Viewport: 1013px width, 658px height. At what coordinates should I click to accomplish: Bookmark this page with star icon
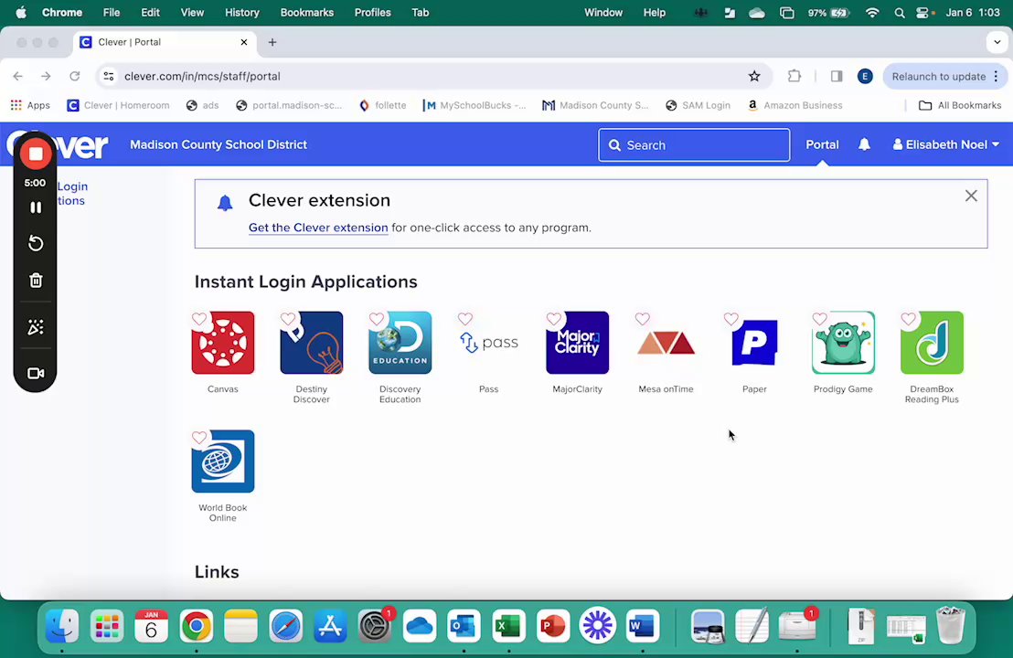tap(754, 76)
